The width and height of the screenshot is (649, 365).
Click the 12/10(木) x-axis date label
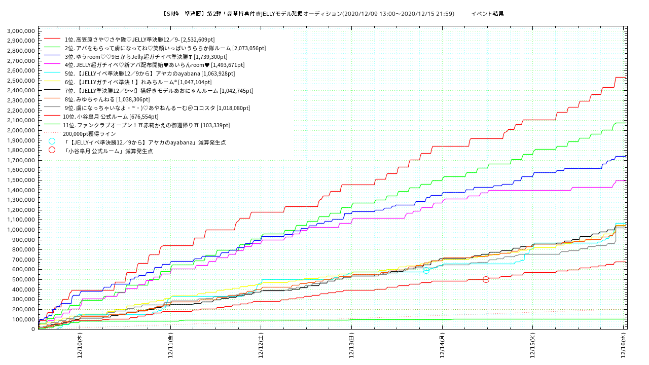point(80,345)
